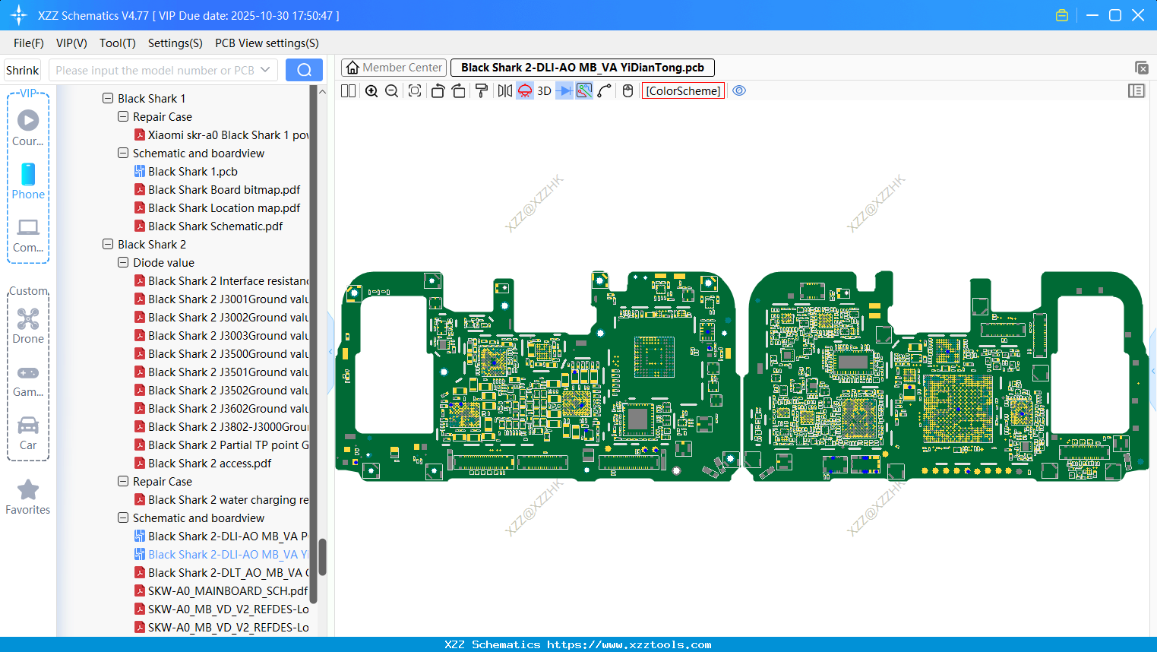1157x652 pixels.
Task: Collapse the Diode value folder
Action: (x=123, y=263)
